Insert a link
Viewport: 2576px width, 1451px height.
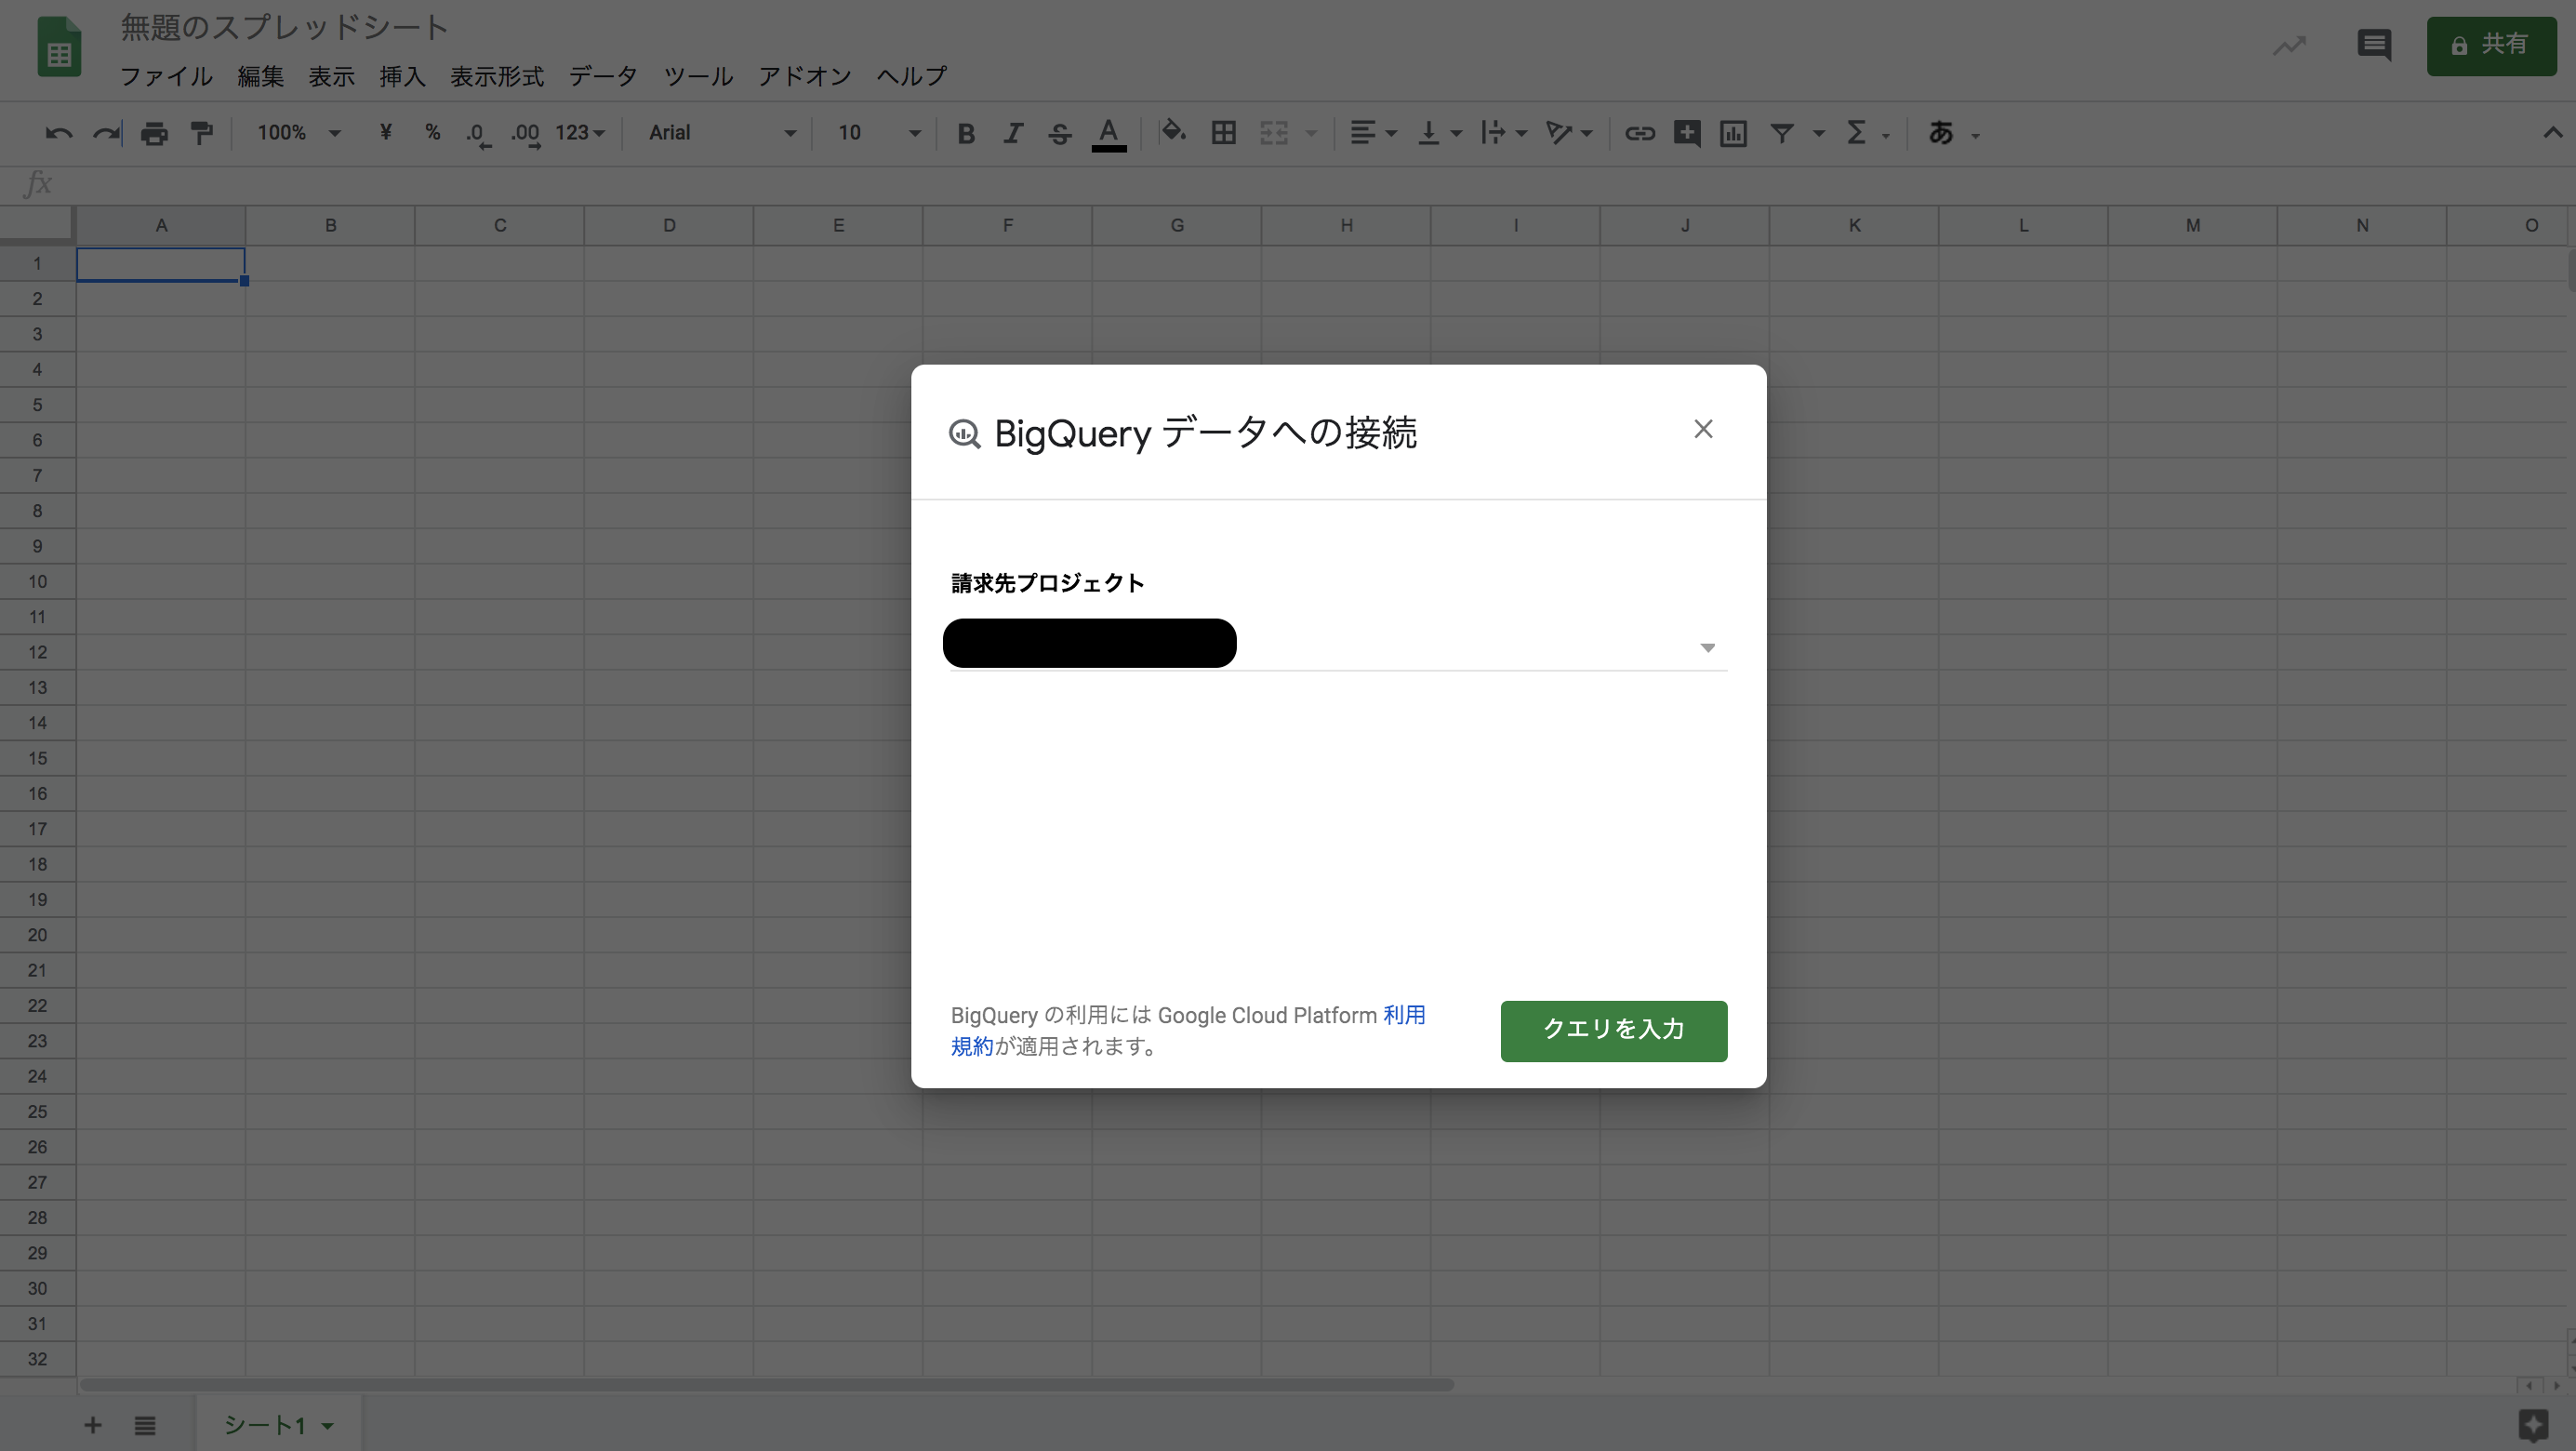(1639, 133)
